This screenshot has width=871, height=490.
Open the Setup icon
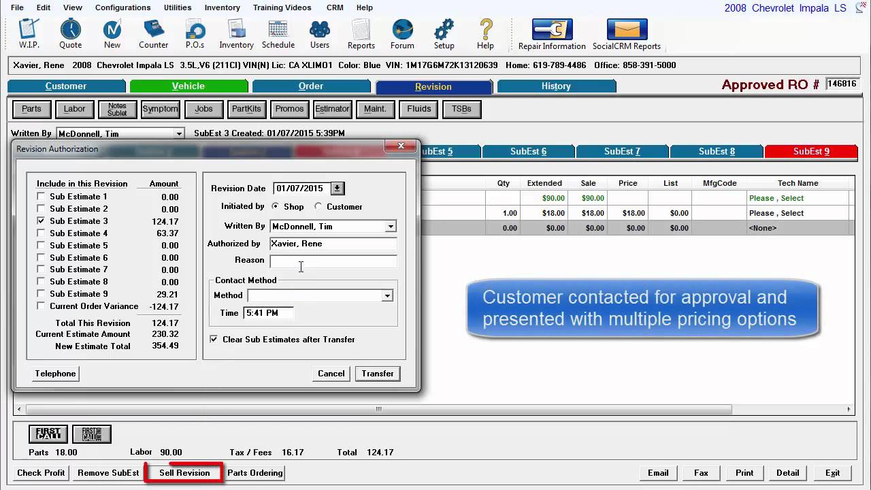[444, 33]
